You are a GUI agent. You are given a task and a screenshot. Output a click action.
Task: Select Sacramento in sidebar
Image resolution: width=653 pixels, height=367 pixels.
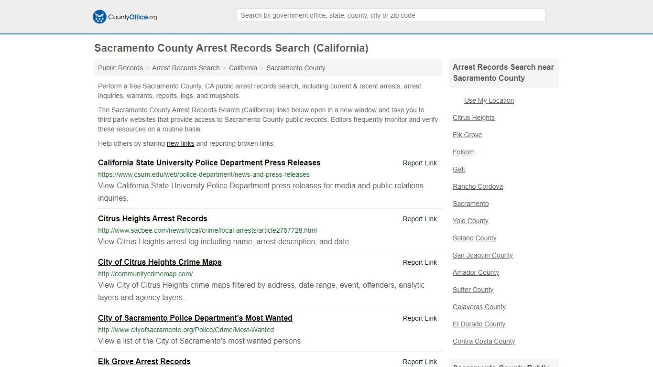471,204
